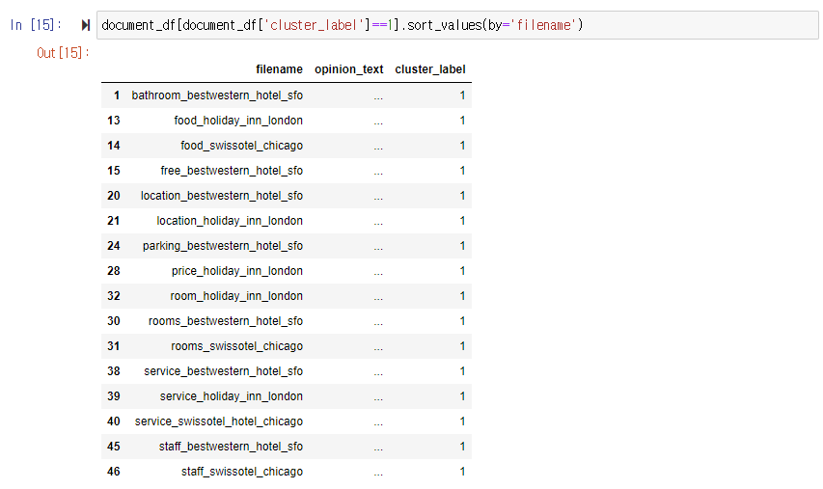Select the rooms_bestwestern_hotel_sfo cell
Viewport: 823px width, 489px height.
pyautogui.click(x=226, y=321)
